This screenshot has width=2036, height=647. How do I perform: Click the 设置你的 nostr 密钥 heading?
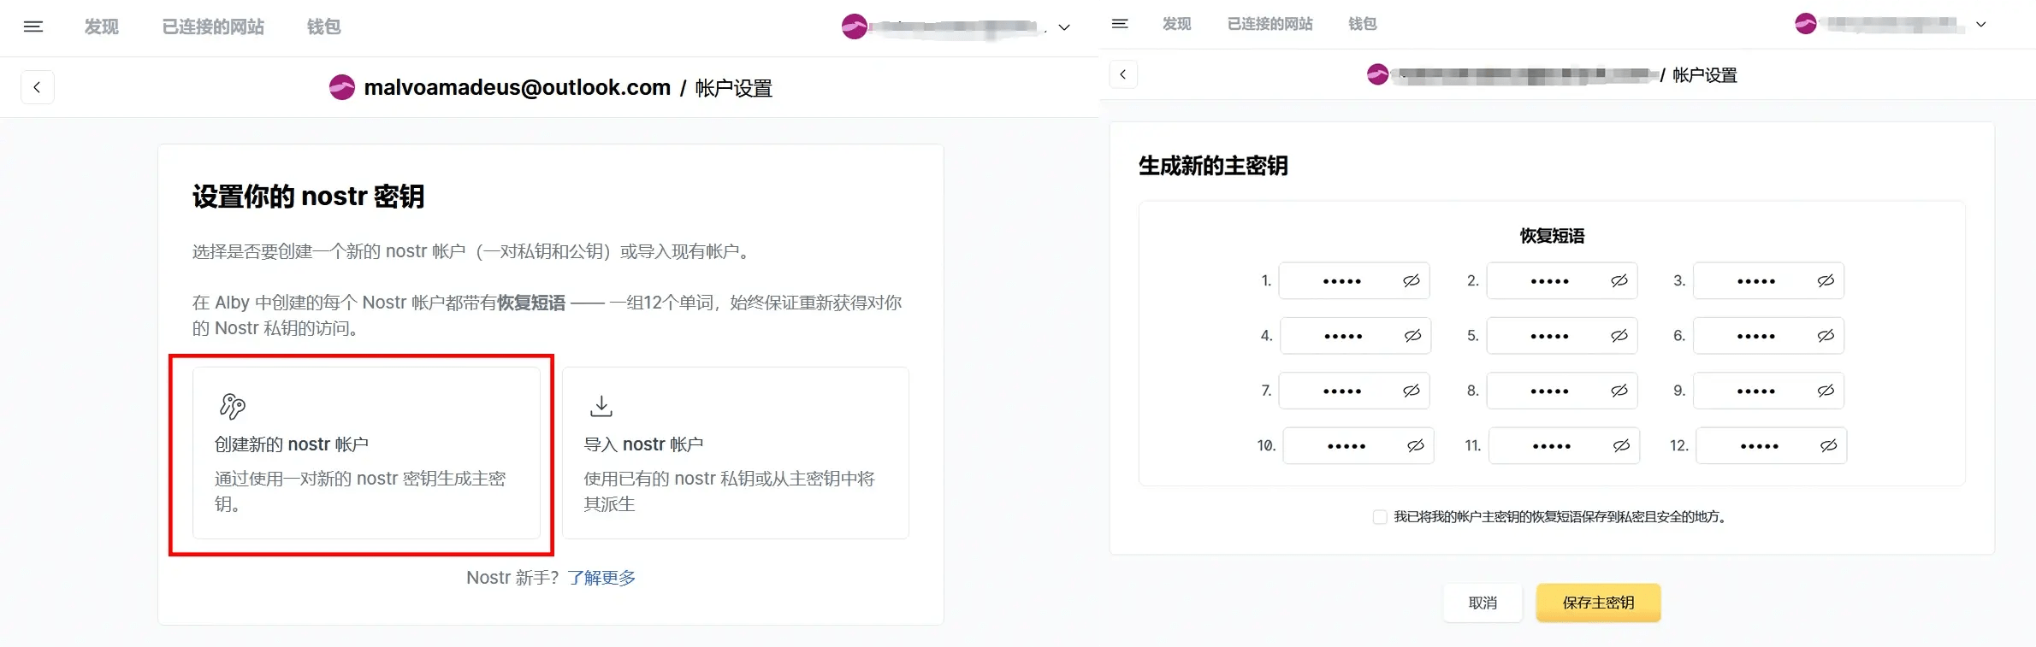309,197
